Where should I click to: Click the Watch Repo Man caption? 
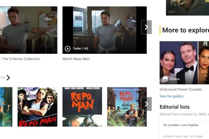coord(76,59)
